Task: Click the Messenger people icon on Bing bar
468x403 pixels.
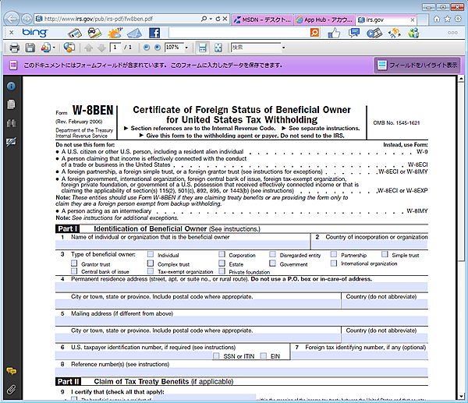Action: (x=414, y=33)
